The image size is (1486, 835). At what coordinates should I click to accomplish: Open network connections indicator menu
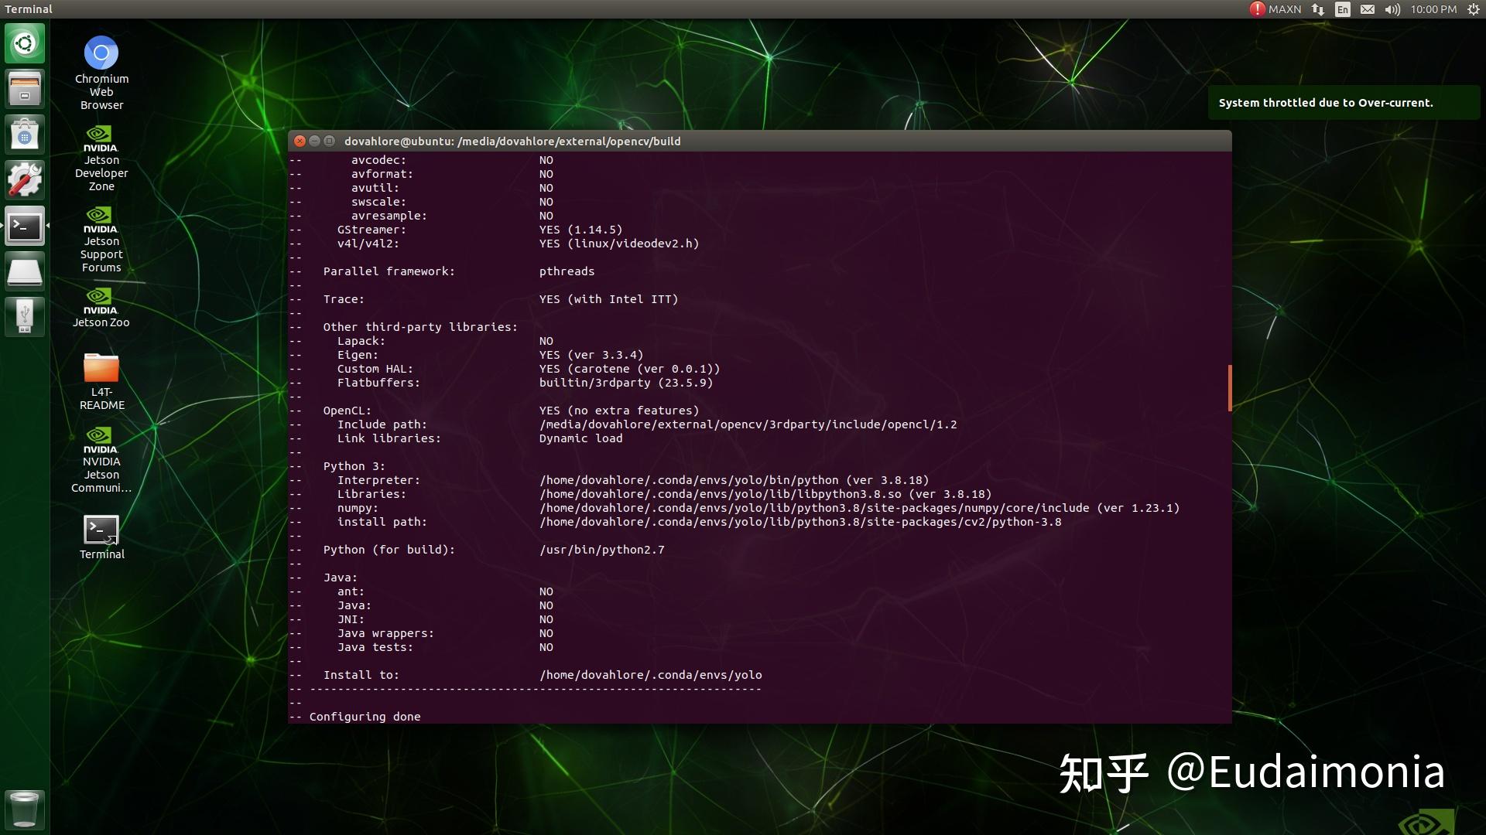(1318, 9)
